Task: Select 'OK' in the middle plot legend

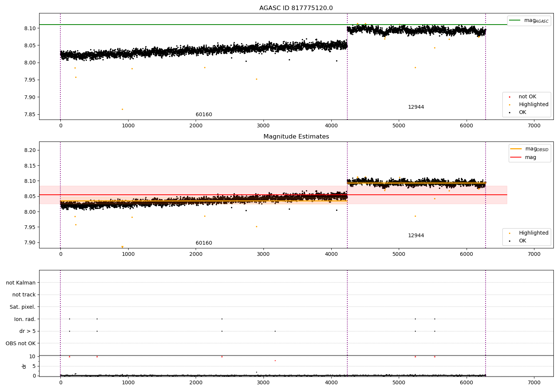Action: (522, 241)
